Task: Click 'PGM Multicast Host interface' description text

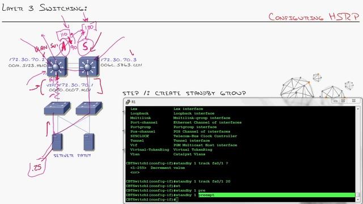Action: click(205, 145)
